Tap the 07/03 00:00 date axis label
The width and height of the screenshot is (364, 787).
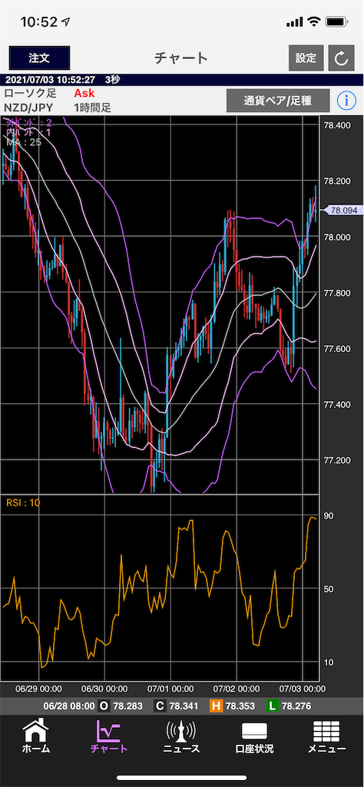302,689
